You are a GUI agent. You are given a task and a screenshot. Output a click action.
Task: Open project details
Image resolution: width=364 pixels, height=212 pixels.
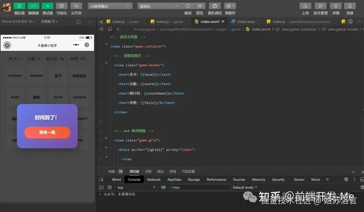336,6
